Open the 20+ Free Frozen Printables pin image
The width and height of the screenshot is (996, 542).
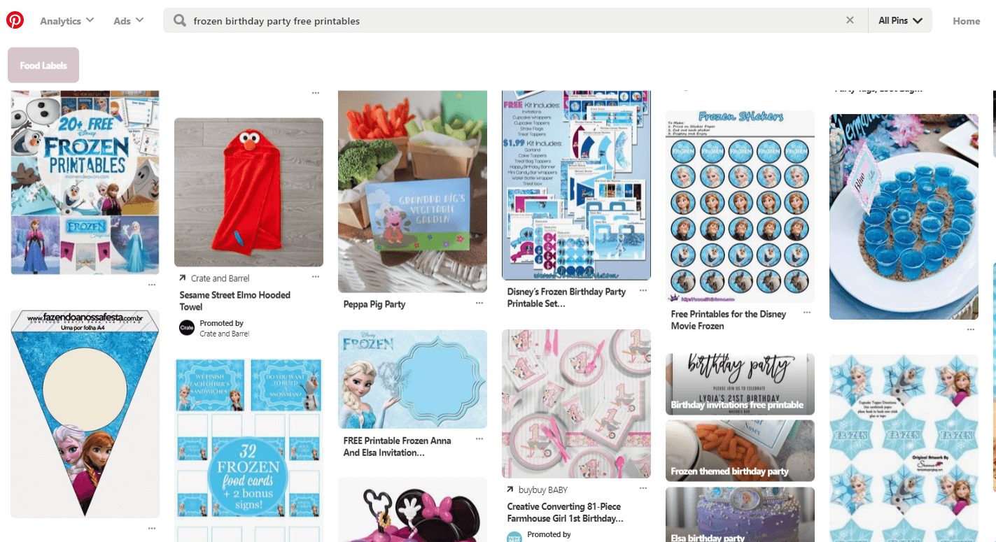click(85, 183)
